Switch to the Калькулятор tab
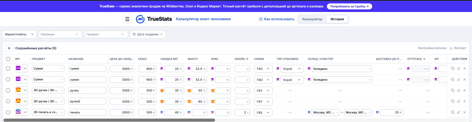The image size is (472, 122). 312,19
